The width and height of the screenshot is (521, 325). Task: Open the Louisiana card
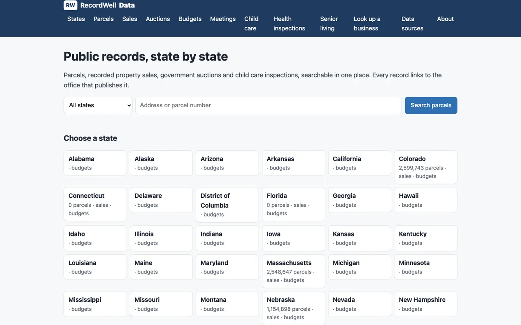click(95, 267)
